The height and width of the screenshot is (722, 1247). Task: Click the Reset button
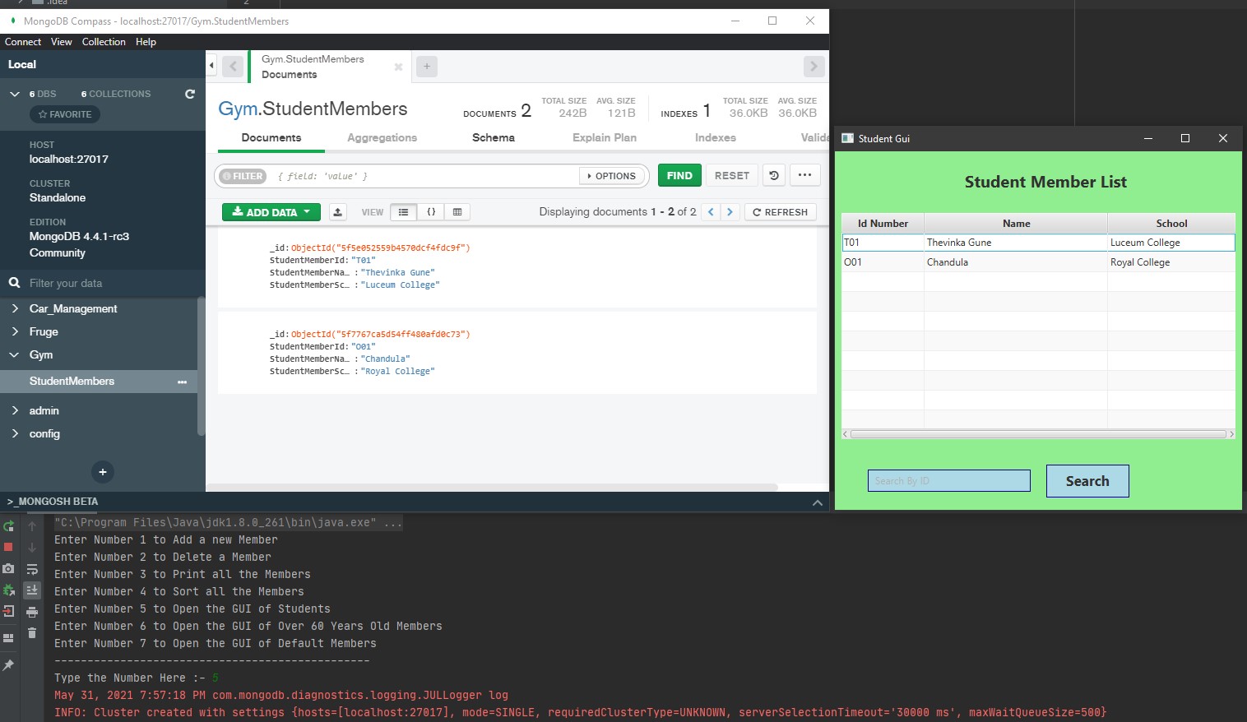click(x=732, y=175)
